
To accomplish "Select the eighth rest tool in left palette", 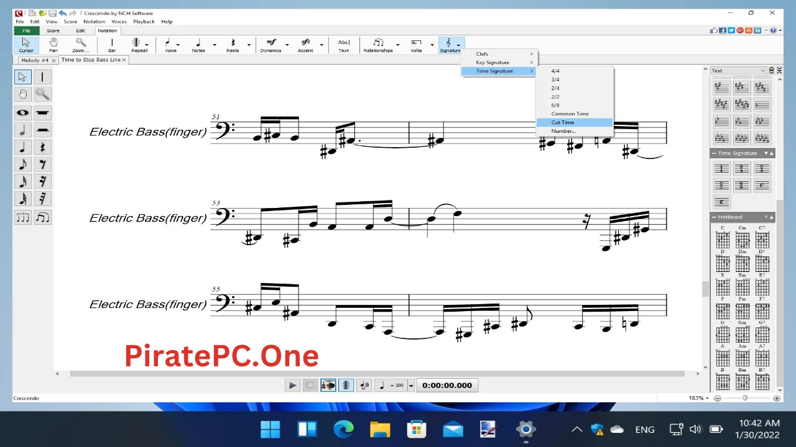I will point(42,165).
